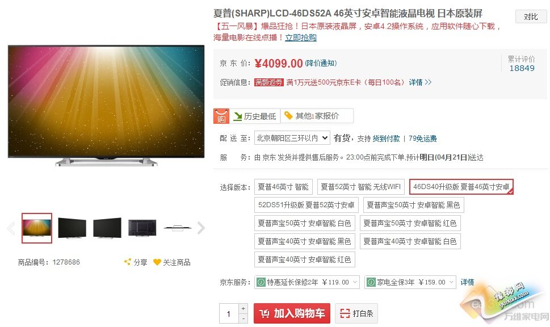The width and height of the screenshot is (550, 327).
Task: Select version 夏普声宝50英寸 安卓智能 红色
Action: tap(410, 223)
